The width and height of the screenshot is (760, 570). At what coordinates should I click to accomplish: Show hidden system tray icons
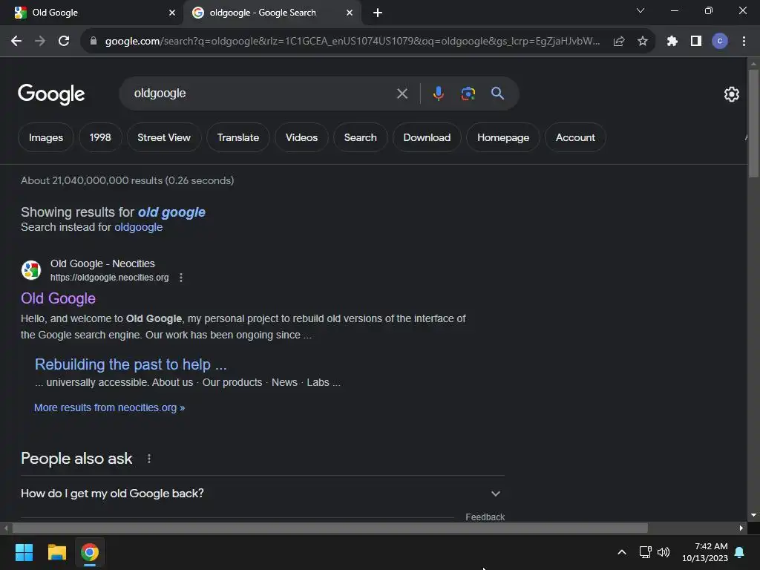tap(622, 552)
